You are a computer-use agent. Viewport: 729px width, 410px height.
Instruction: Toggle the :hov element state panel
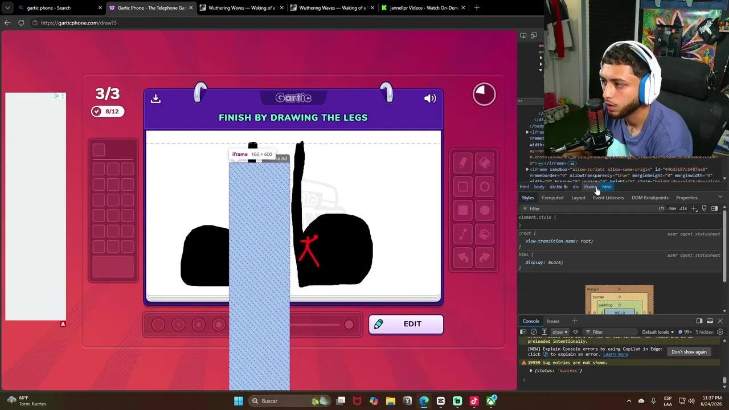click(672, 208)
